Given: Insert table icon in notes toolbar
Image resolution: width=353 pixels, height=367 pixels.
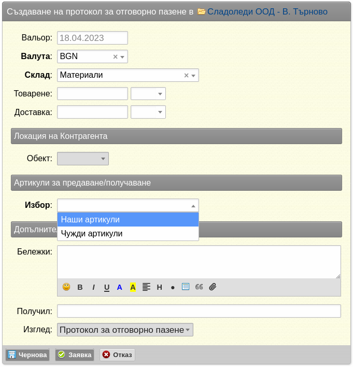Looking at the screenshot, I should click(186, 287).
